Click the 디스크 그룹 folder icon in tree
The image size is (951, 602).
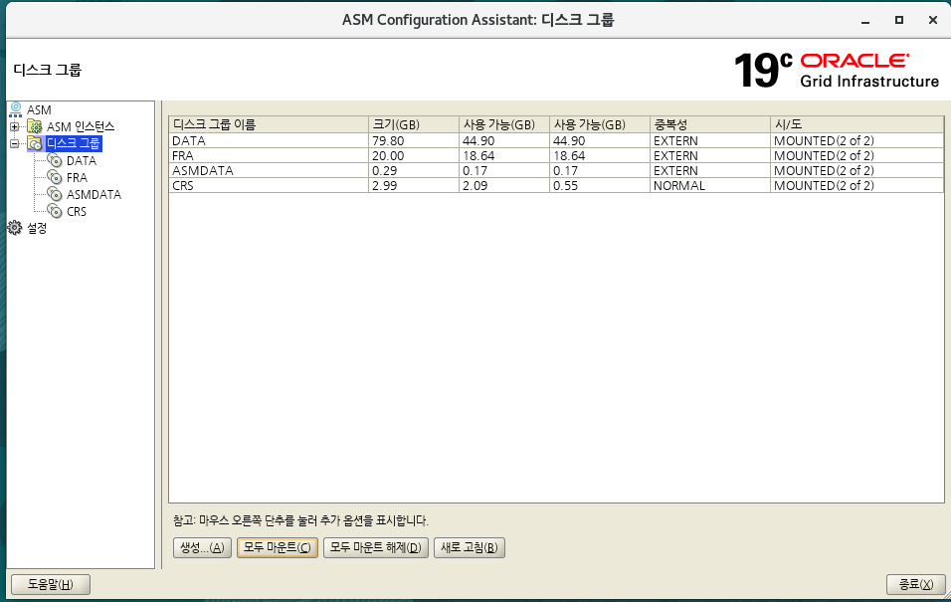click(x=35, y=144)
